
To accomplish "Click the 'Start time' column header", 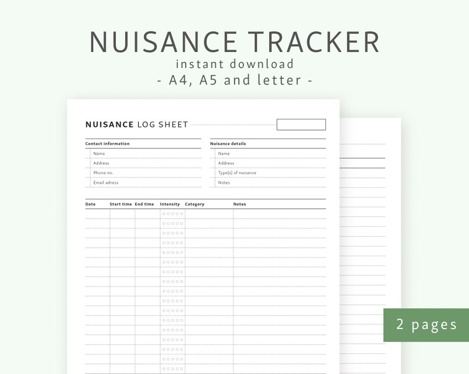I will 120,204.
